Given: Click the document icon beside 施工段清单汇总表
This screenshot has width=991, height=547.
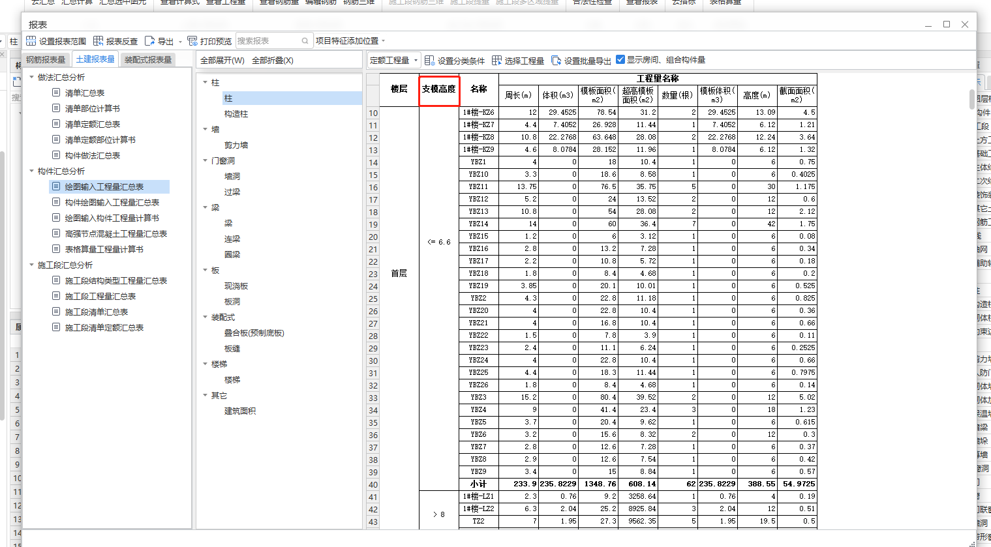Looking at the screenshot, I should click(56, 312).
